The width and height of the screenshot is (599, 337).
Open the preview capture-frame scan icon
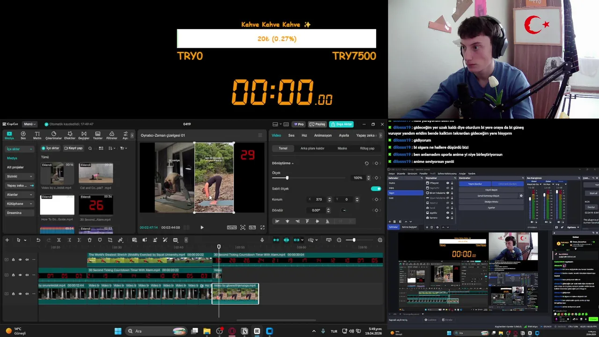pos(242,227)
